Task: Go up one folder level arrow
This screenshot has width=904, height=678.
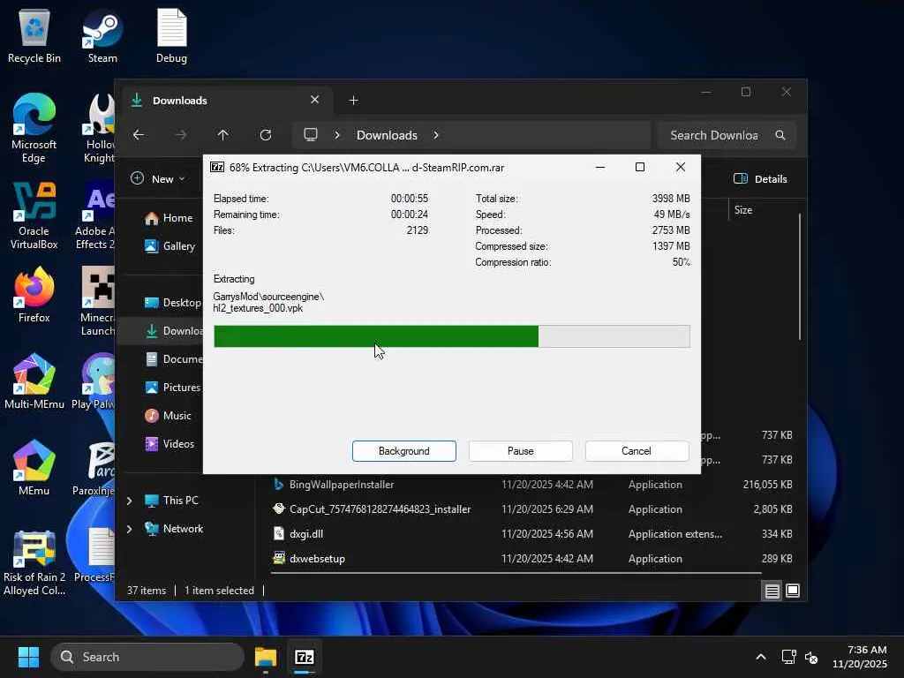Action: [x=223, y=135]
